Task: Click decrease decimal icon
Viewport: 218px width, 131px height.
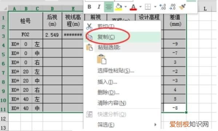Action: pos(172,7)
